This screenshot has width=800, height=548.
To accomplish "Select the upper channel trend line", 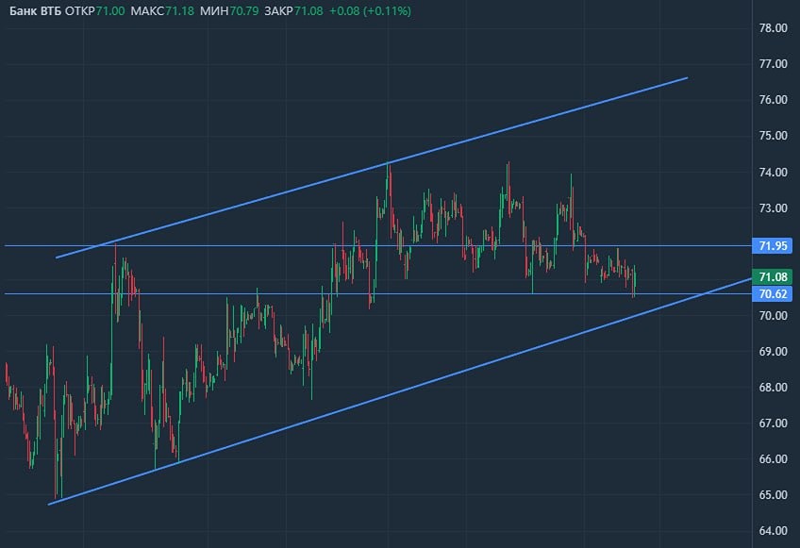I will click(x=372, y=168).
